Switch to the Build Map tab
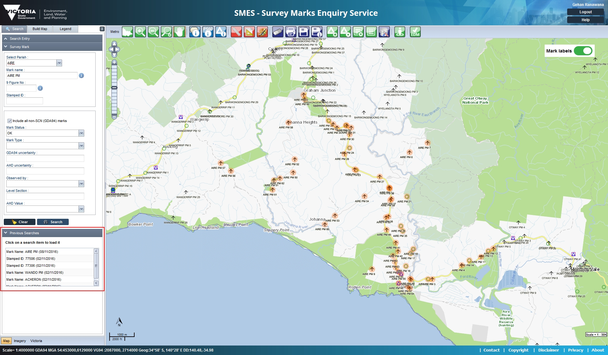The image size is (608, 355). [x=40, y=29]
